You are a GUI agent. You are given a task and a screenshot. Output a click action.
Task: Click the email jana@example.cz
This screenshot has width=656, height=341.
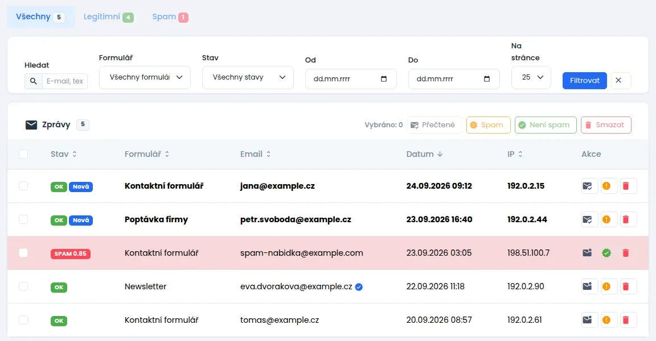pos(277,186)
